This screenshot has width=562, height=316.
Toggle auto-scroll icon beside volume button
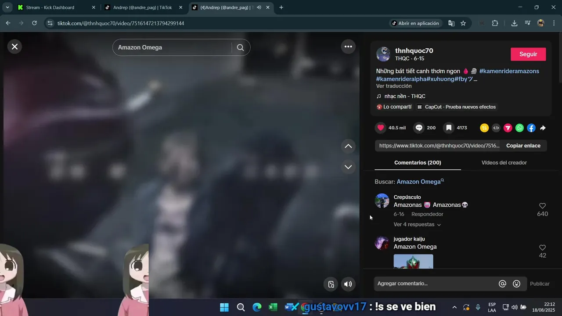[x=331, y=284]
